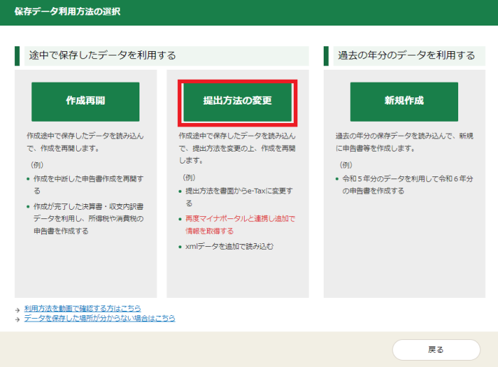
Task: Click the red 再度マイナポータルと連携し追加で text
Action: 240,218
